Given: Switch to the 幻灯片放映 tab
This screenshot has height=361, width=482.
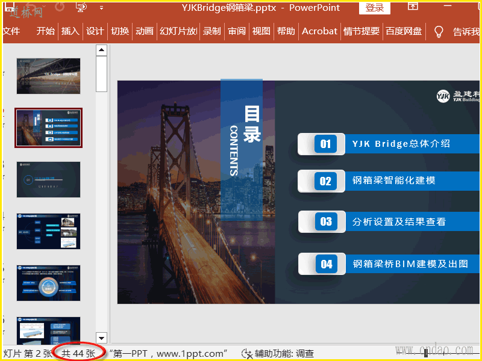Looking at the screenshot, I should 178,31.
